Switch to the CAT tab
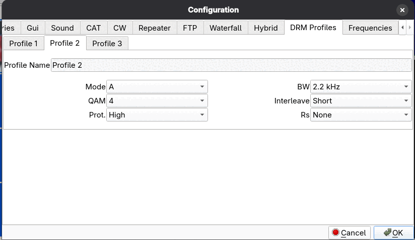Screen dimensions: 415x240 tap(94, 28)
